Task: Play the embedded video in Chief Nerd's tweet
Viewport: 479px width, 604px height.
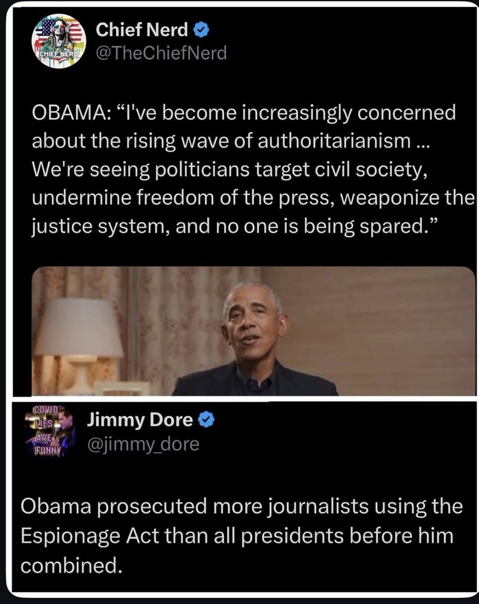Action: tap(253, 331)
